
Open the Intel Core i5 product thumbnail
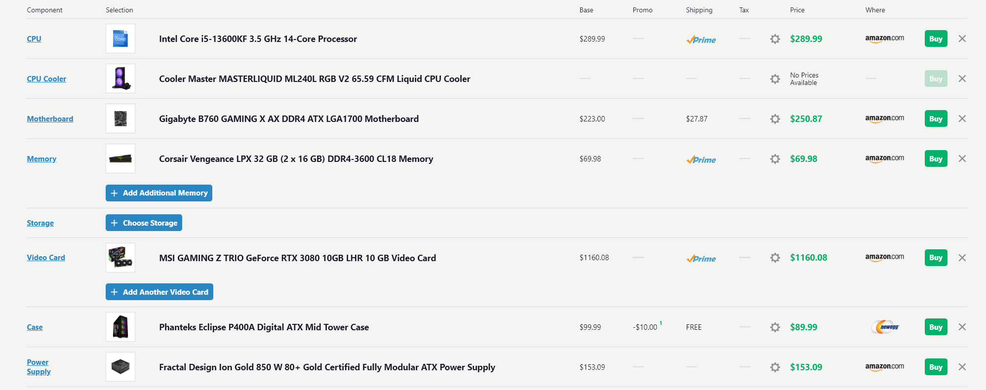[120, 39]
